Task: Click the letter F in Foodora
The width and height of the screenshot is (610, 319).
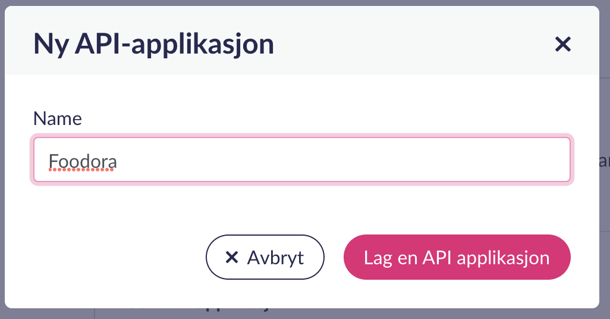Action: click(x=53, y=161)
